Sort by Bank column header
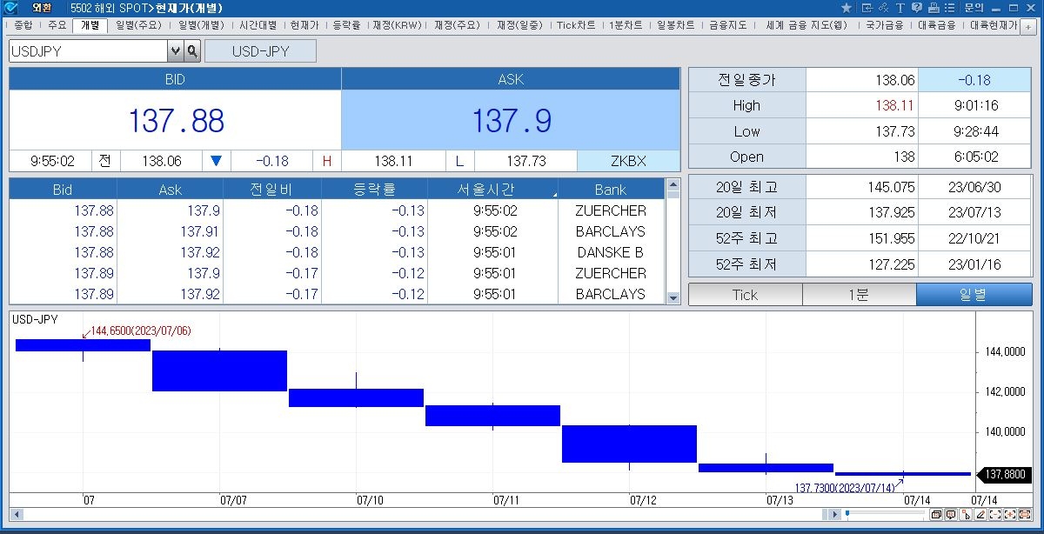The width and height of the screenshot is (1044, 534). tap(611, 189)
